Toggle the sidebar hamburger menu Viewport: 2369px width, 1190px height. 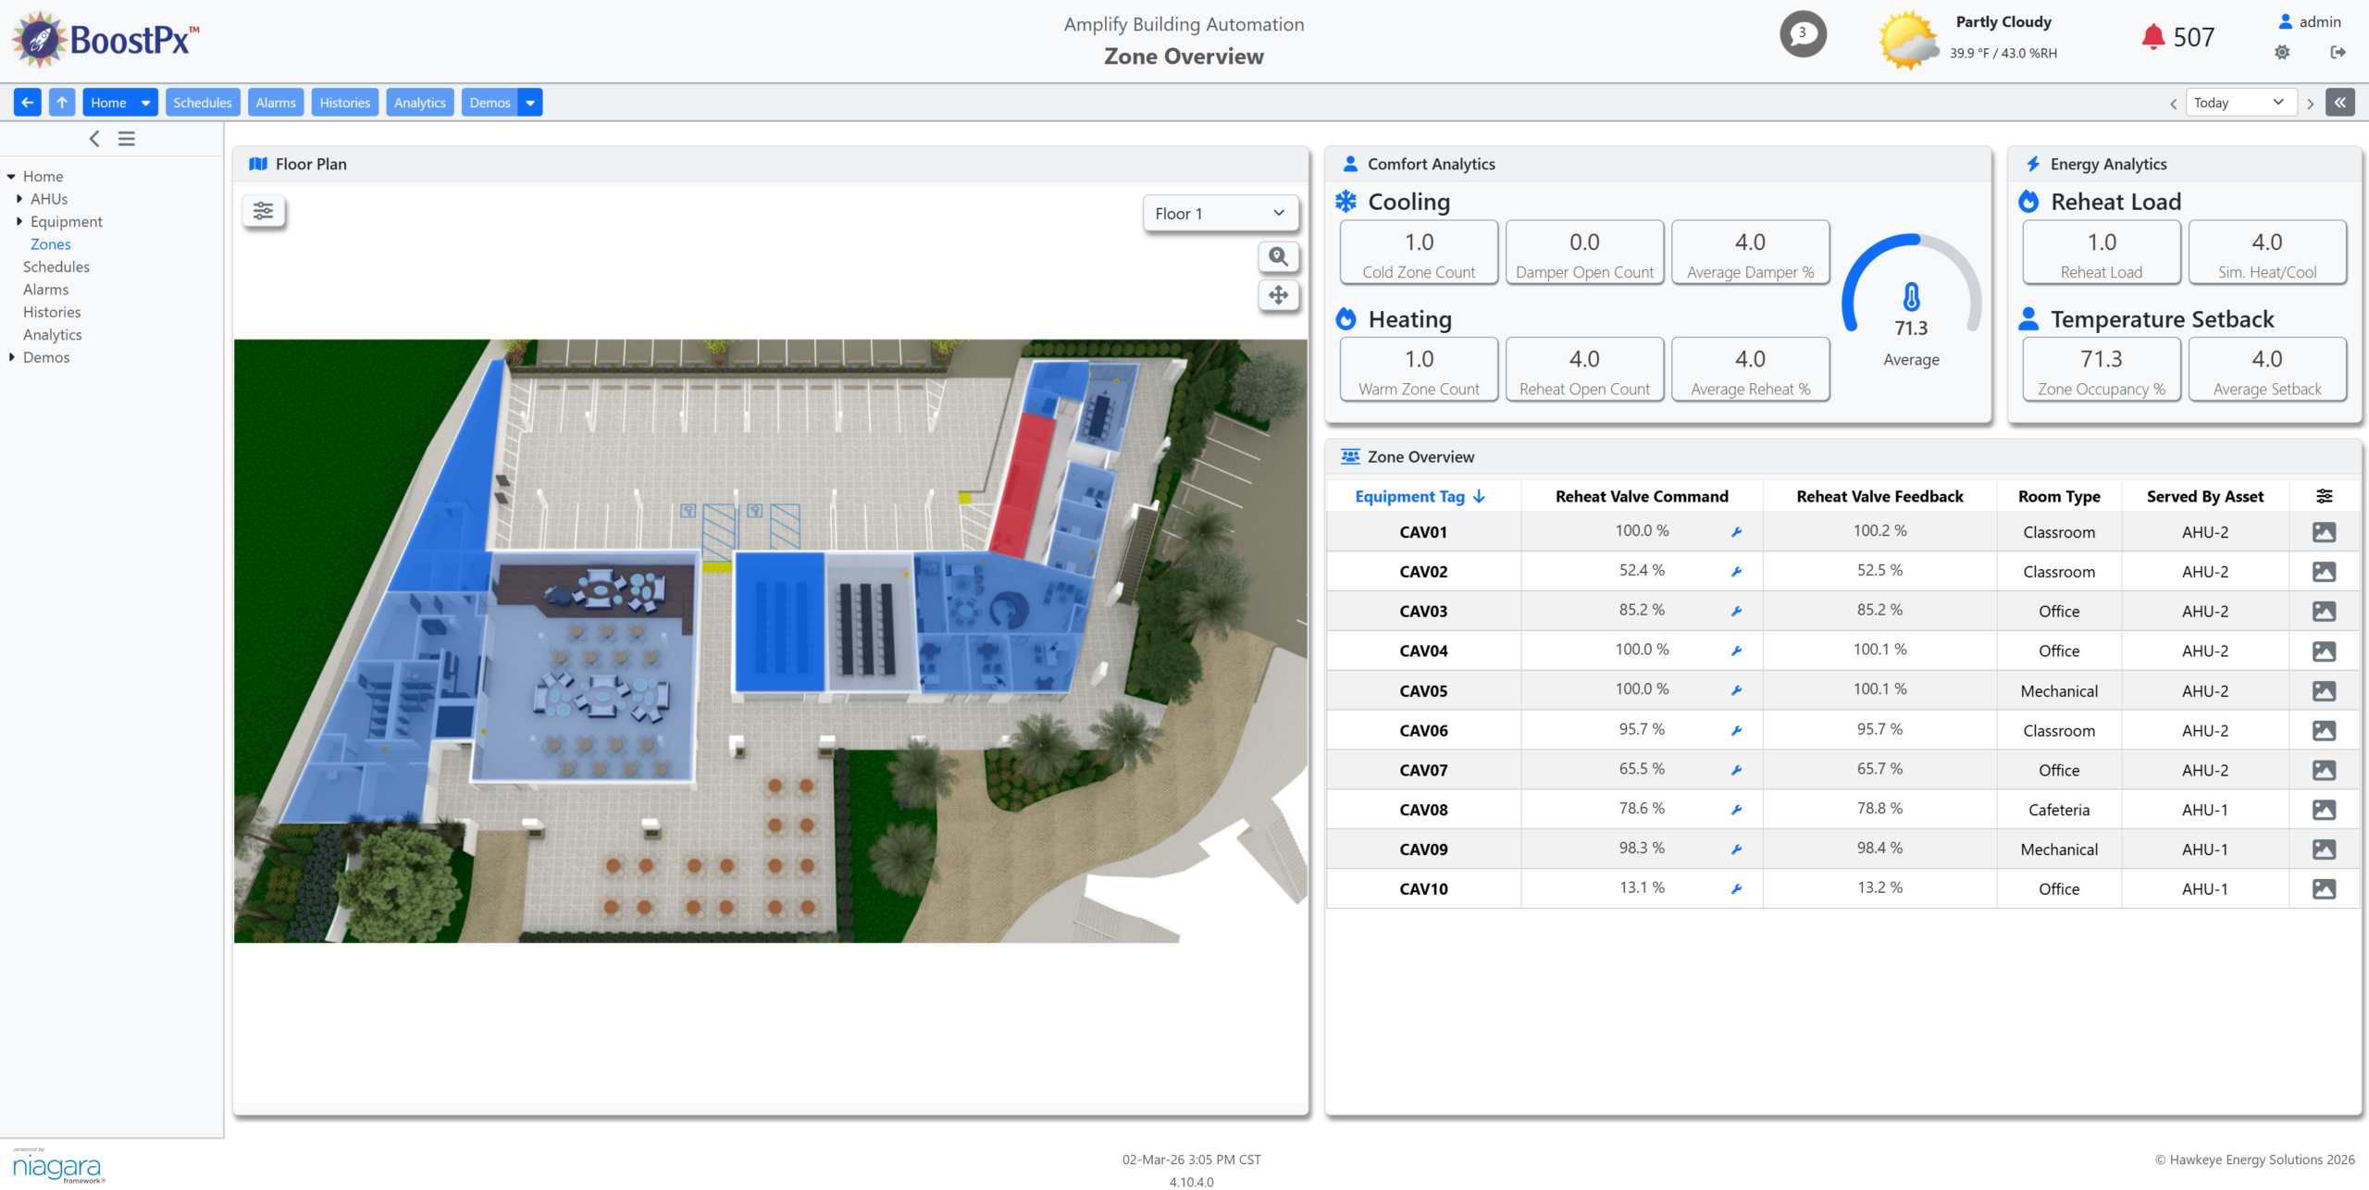coord(127,139)
